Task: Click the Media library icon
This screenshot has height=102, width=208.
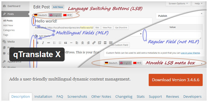Action: point(4,42)
